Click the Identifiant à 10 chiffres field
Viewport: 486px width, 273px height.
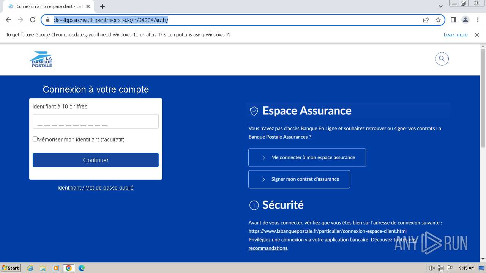tap(96, 121)
